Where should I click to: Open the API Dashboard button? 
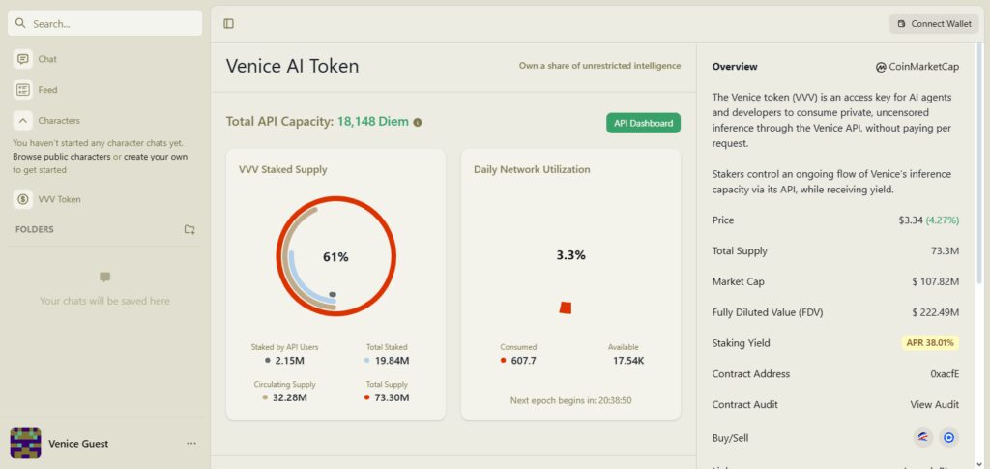pos(643,123)
